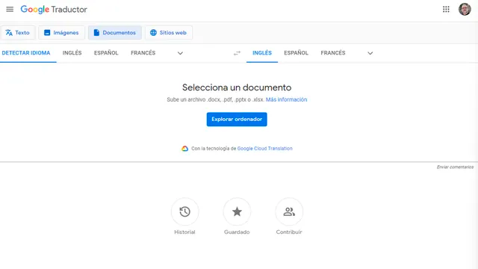Viewport: 478px width, 269px height.
Task: Open the Sitios web tab
Action: point(169,33)
